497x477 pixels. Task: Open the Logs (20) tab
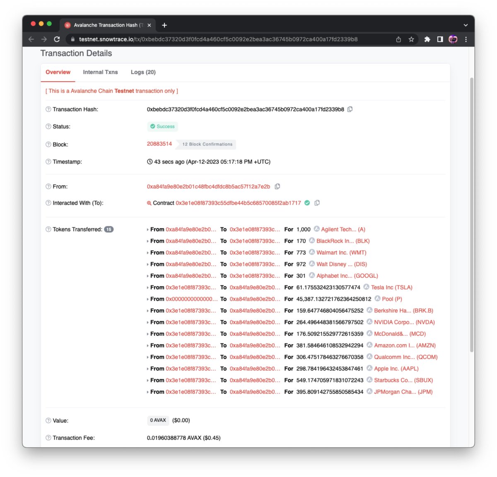coord(143,72)
